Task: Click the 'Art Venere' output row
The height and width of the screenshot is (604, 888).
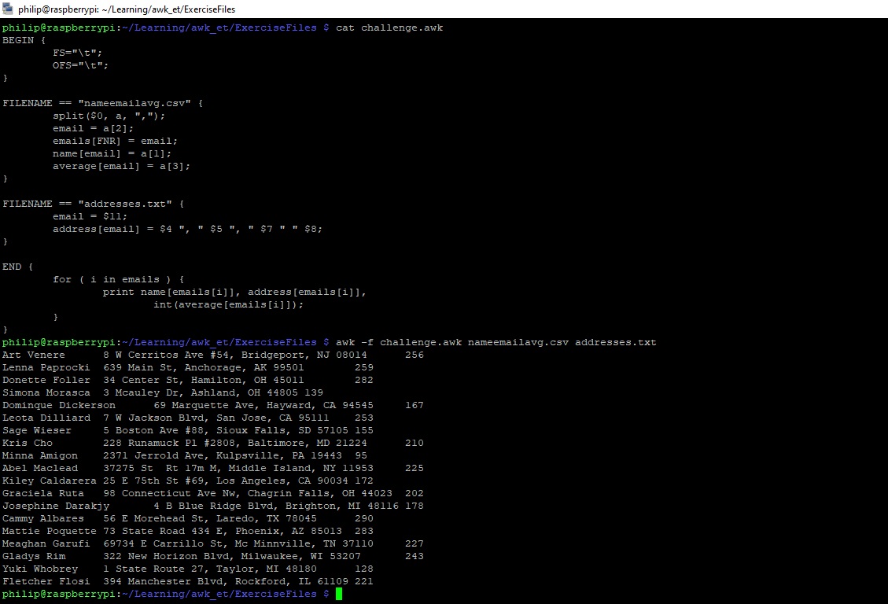Action: click(x=213, y=355)
